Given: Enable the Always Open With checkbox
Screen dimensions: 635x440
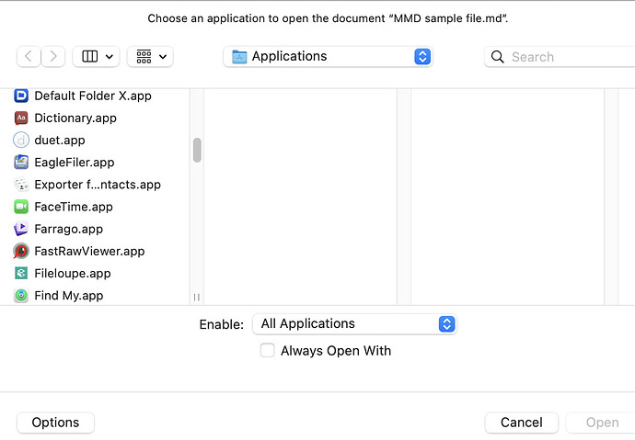Looking at the screenshot, I should tap(267, 350).
